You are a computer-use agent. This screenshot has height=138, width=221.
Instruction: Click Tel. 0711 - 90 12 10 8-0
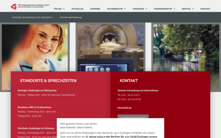(129, 95)
